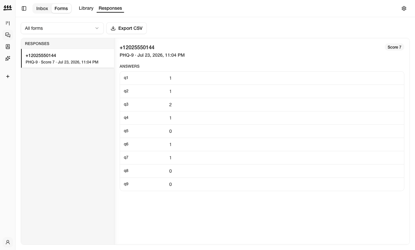Click the q3 answer row label
The image size is (415, 250).
[x=126, y=104]
